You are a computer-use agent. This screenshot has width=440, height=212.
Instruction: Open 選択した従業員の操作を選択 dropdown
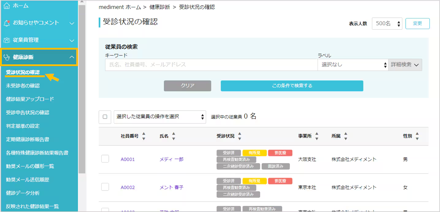pos(160,117)
